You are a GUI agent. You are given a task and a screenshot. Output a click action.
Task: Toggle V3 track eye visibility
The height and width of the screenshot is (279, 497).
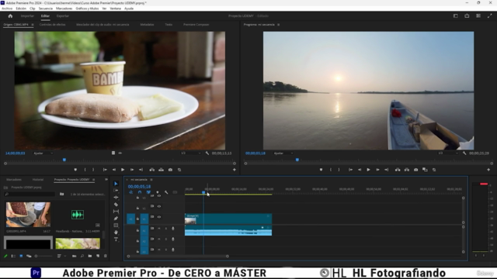coord(159,196)
